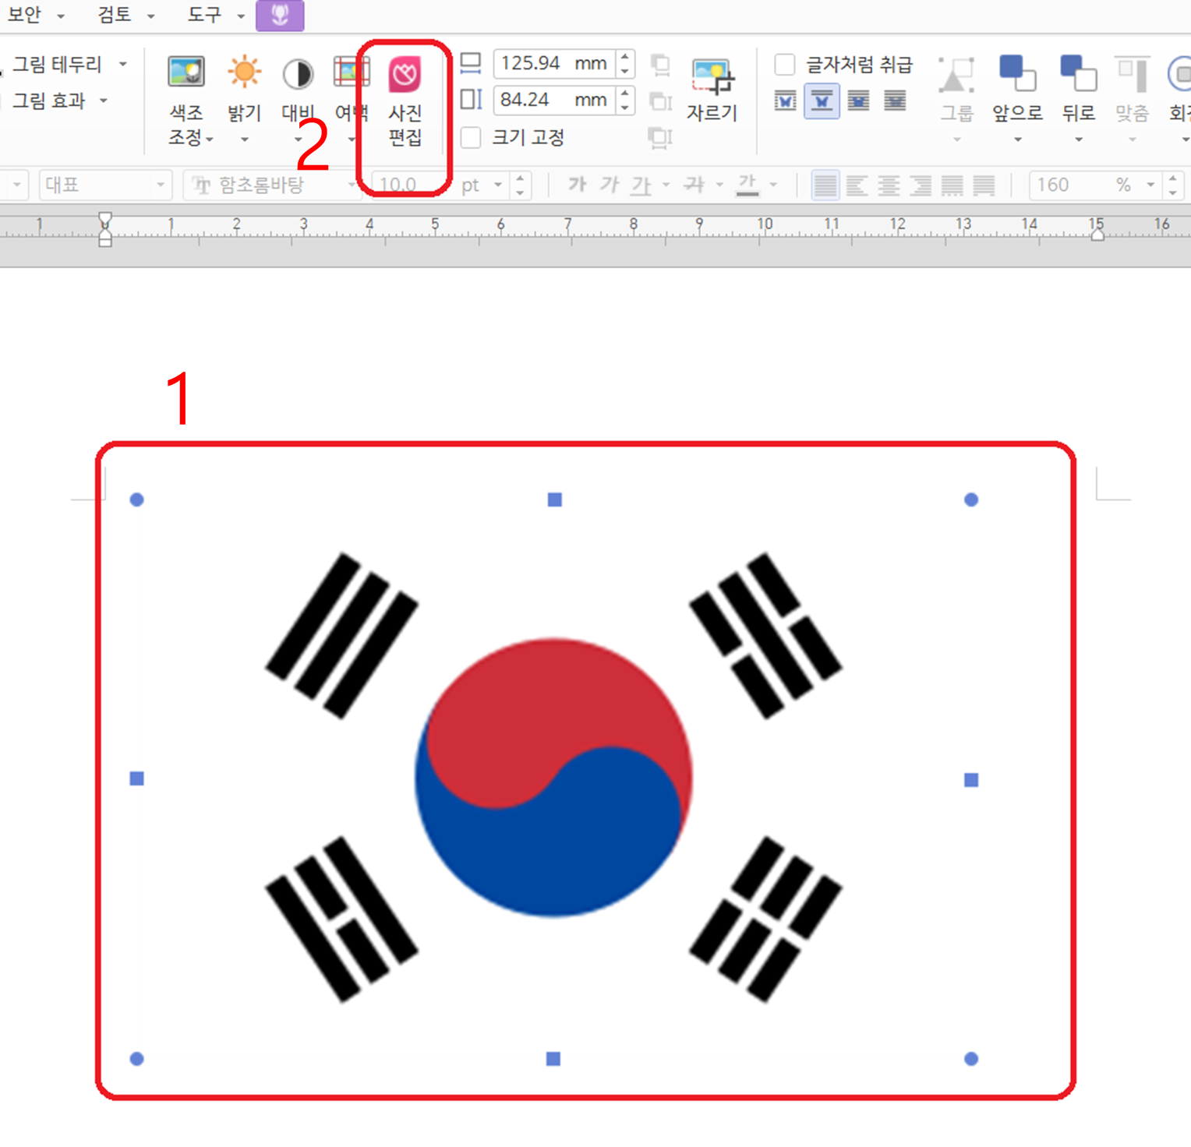
Task: Click the 대비 contrast half-circle icon
Action: (298, 74)
